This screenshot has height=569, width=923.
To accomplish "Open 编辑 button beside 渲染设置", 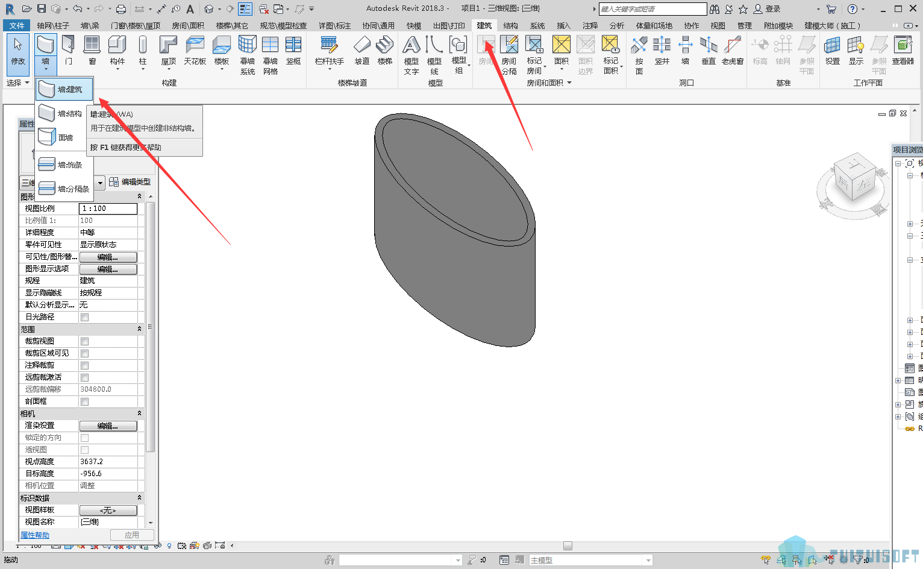I will (x=108, y=426).
